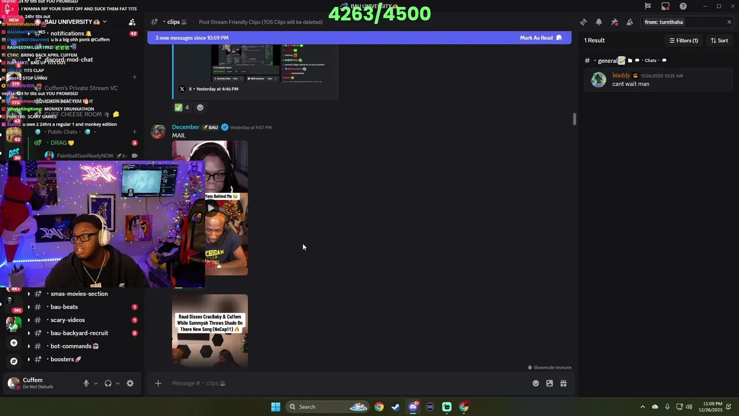Viewport: 739px width, 416px height.
Task: Toggle microphone mute
Action: click(86, 383)
